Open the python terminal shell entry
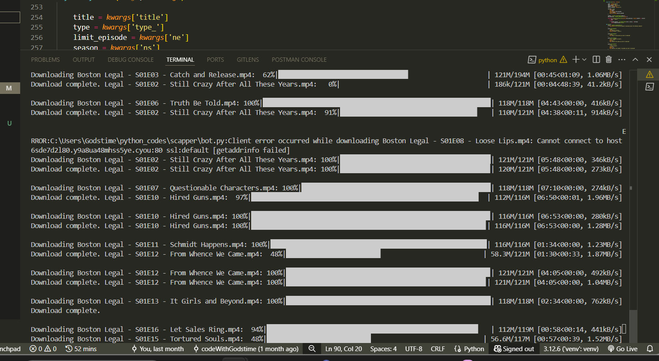The image size is (659, 361). click(542, 60)
